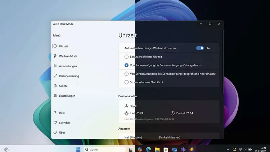Choose So wie Windows Nachtlicht option
This screenshot has width=270, height=152.
pos(126,82)
